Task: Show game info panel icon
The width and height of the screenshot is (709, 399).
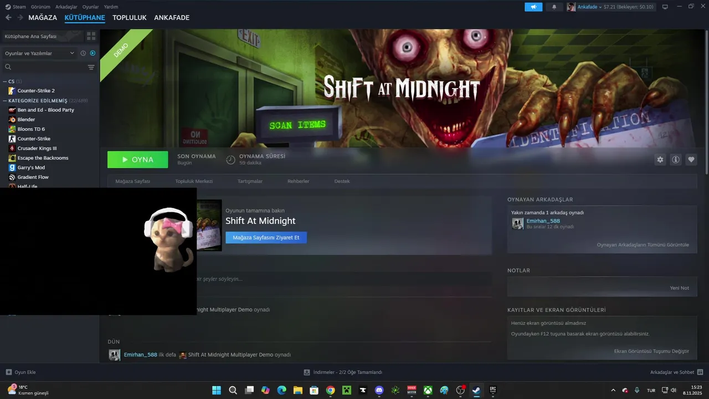Action: pos(676,160)
